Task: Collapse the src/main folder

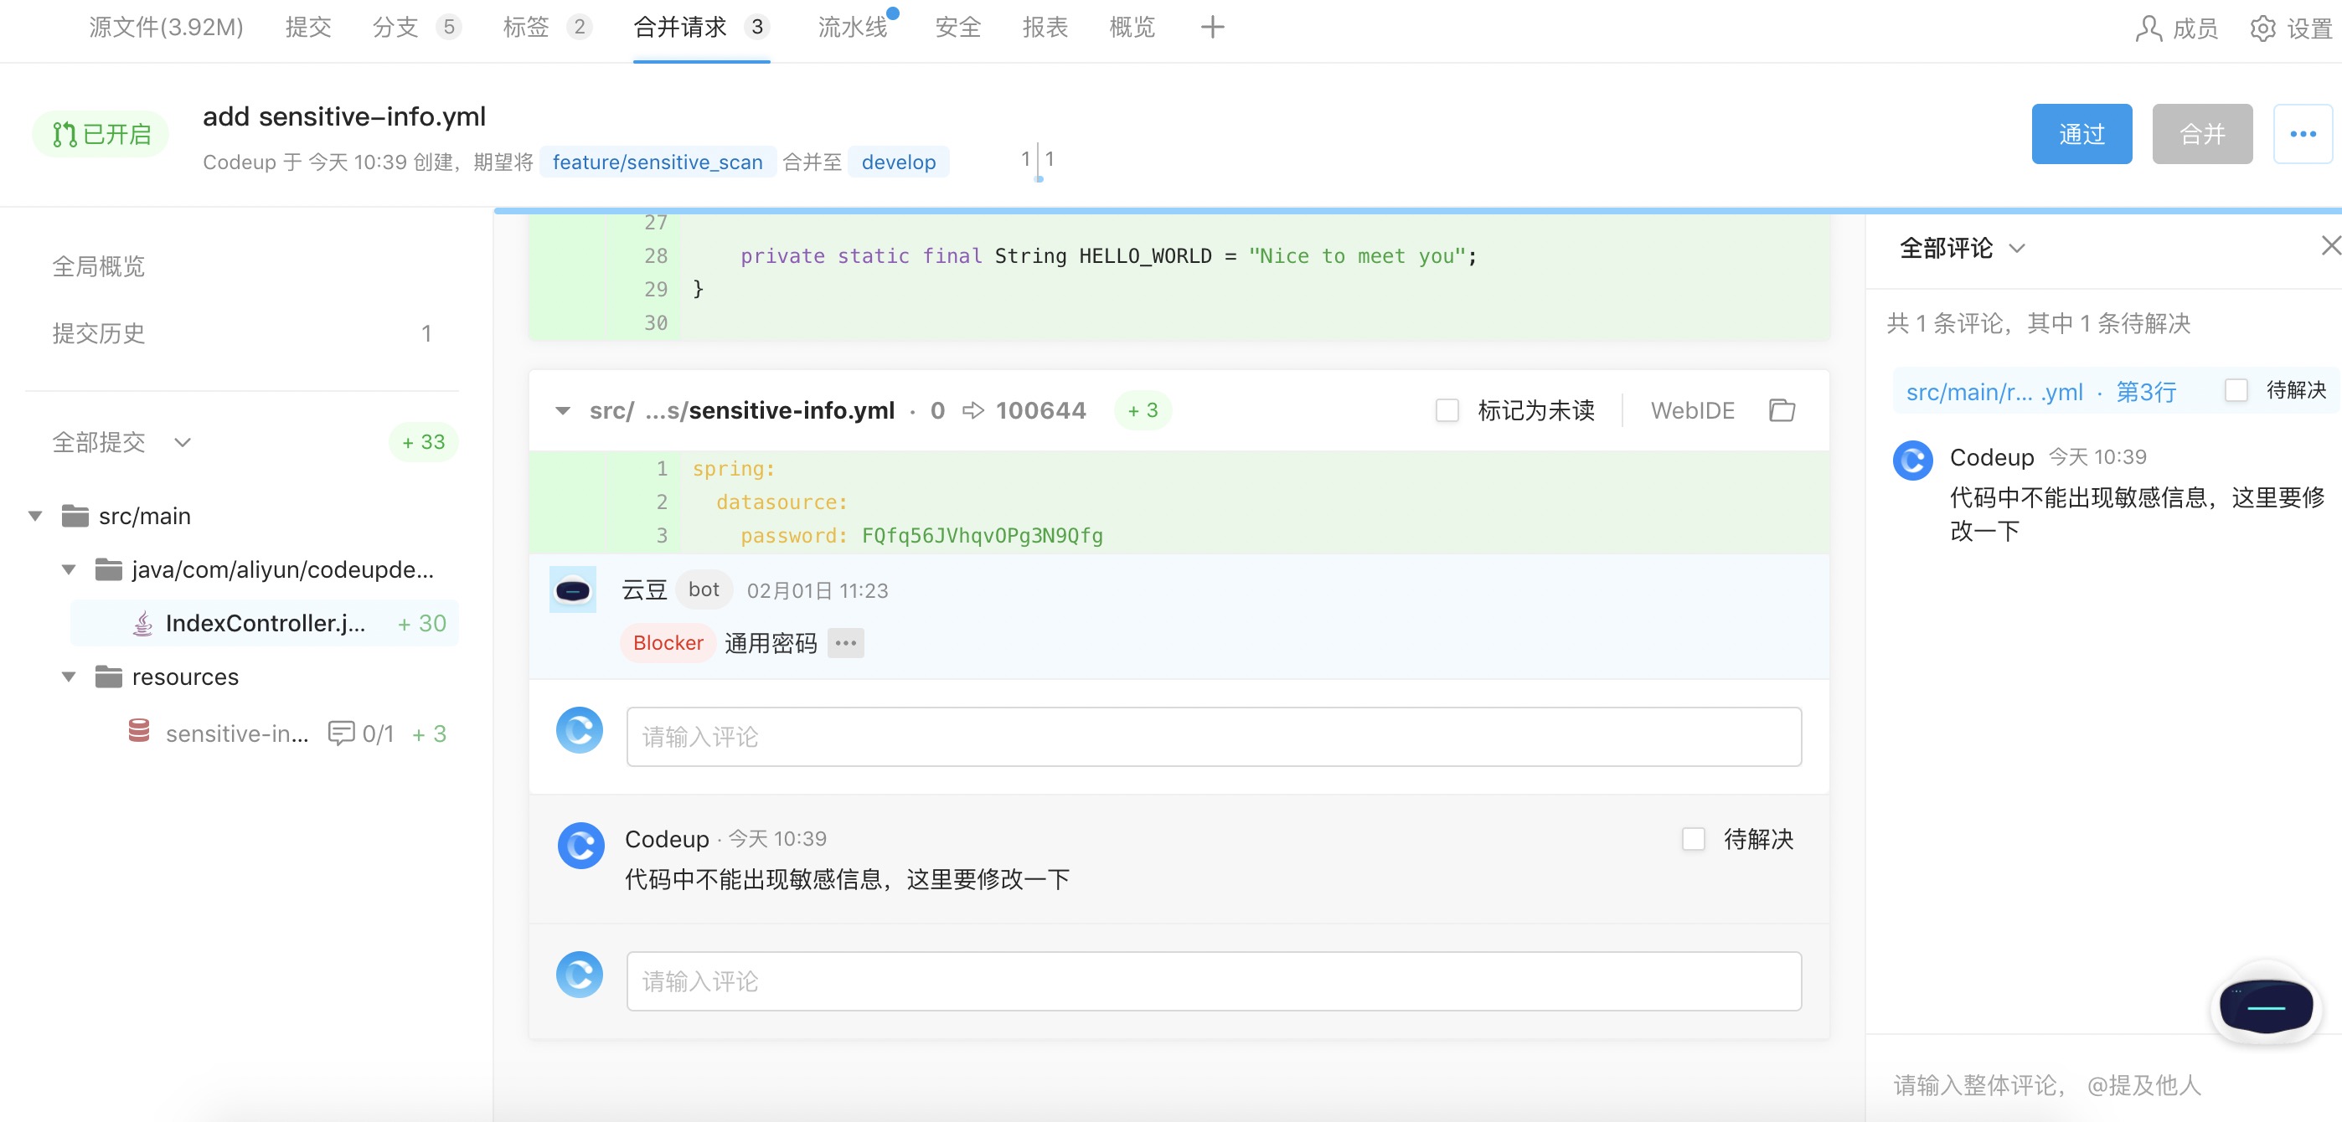Action: click(x=35, y=516)
